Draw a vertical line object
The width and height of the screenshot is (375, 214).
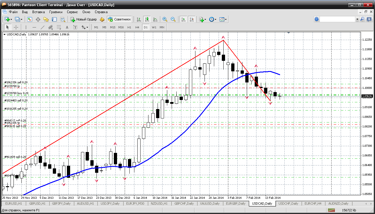26,27
